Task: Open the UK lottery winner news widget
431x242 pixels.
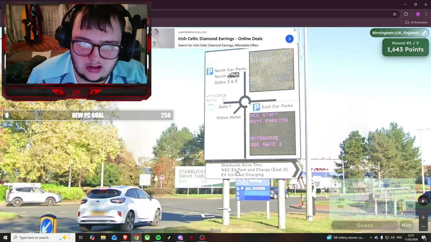Action: click(345, 238)
